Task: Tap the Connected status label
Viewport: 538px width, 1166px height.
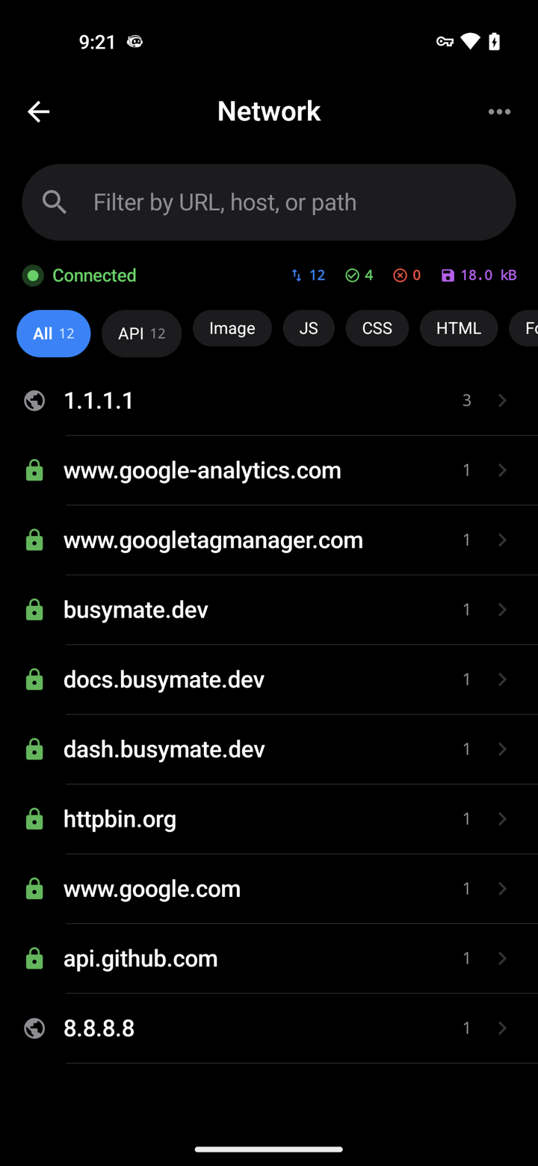Action: click(x=94, y=276)
